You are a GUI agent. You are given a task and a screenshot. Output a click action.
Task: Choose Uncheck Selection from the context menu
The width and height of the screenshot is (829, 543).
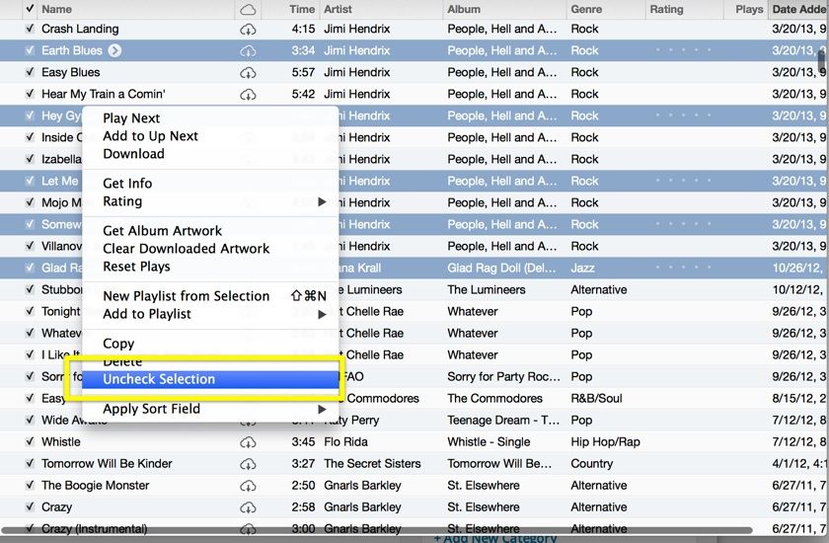[159, 379]
